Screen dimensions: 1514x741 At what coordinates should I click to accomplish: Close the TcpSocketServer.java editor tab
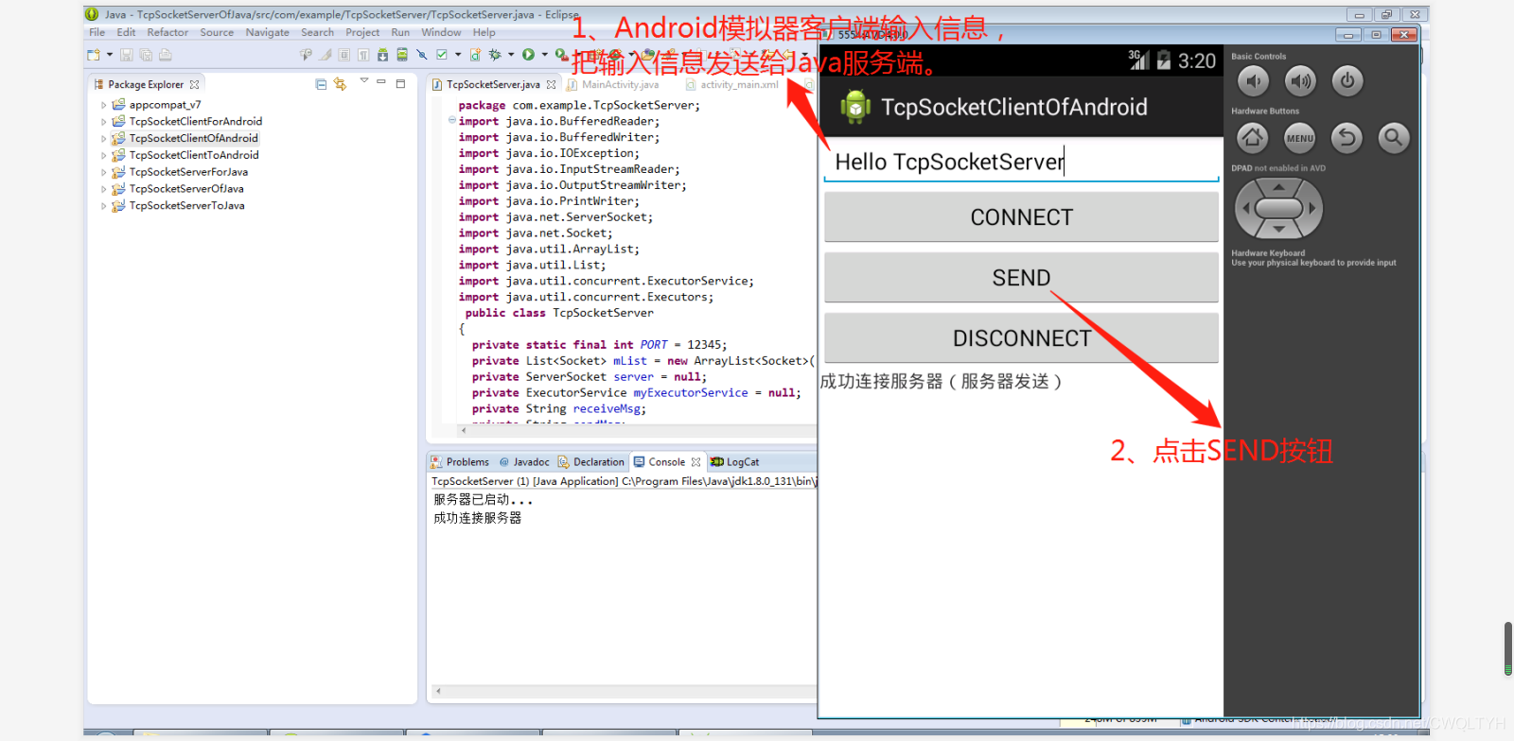[552, 84]
